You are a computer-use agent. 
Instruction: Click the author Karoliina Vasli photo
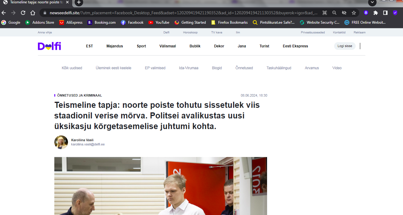(61, 142)
